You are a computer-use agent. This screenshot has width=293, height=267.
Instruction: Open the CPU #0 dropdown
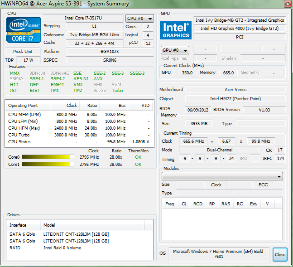(x=139, y=19)
